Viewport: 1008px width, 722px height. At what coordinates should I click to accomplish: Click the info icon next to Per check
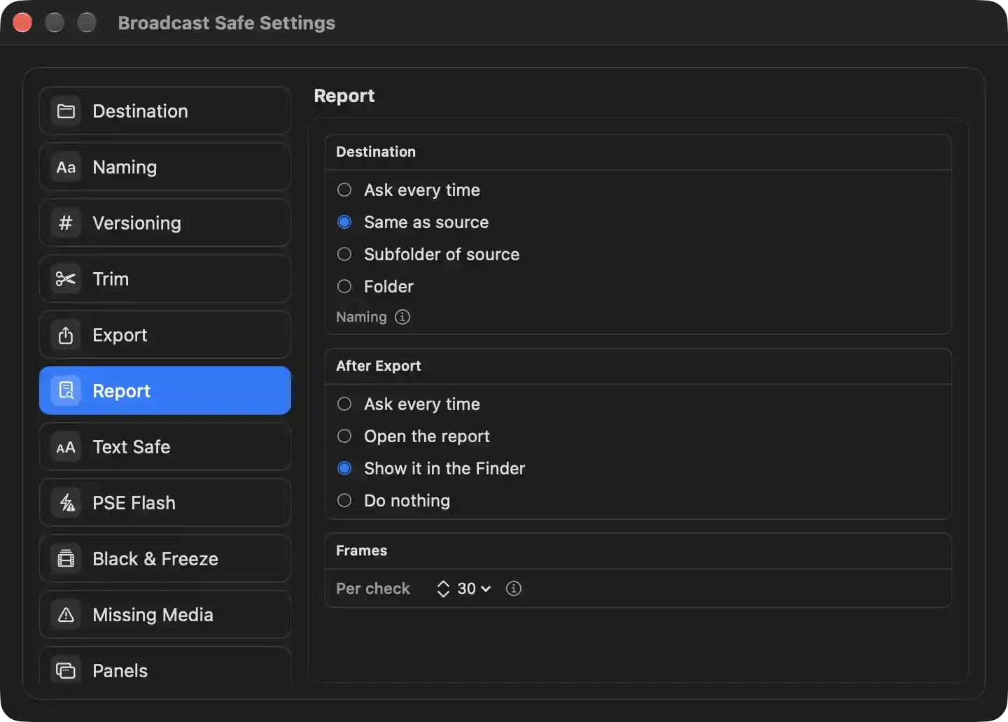pyautogui.click(x=514, y=588)
